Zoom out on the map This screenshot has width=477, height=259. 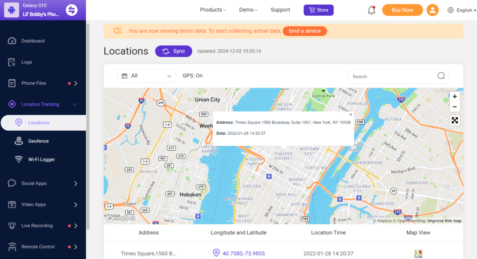(x=455, y=107)
